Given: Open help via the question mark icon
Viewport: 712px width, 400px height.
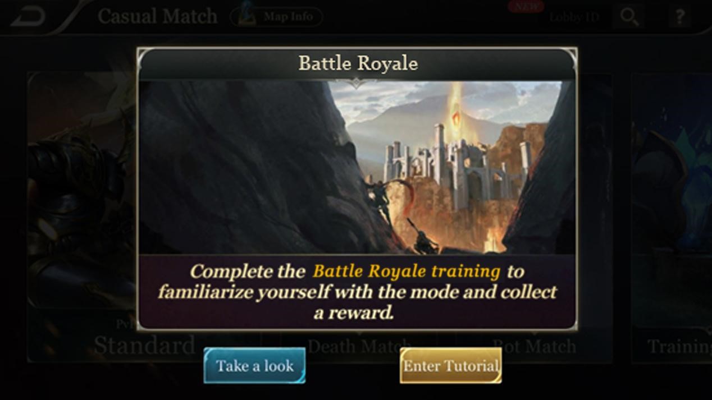Looking at the screenshot, I should 679,17.
